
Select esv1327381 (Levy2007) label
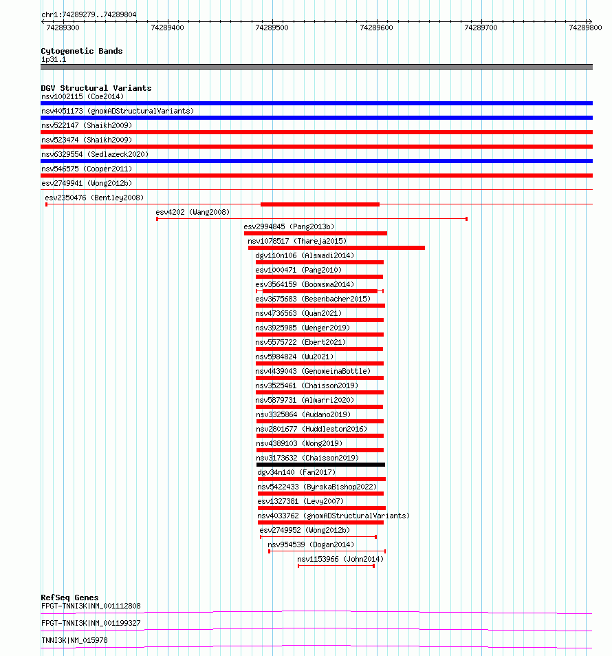(300, 501)
